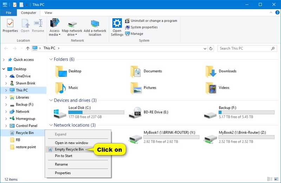Click Local Disk (C:) usage bar
This screenshot has height=183, width=281.
pyautogui.click(x=96, y=112)
